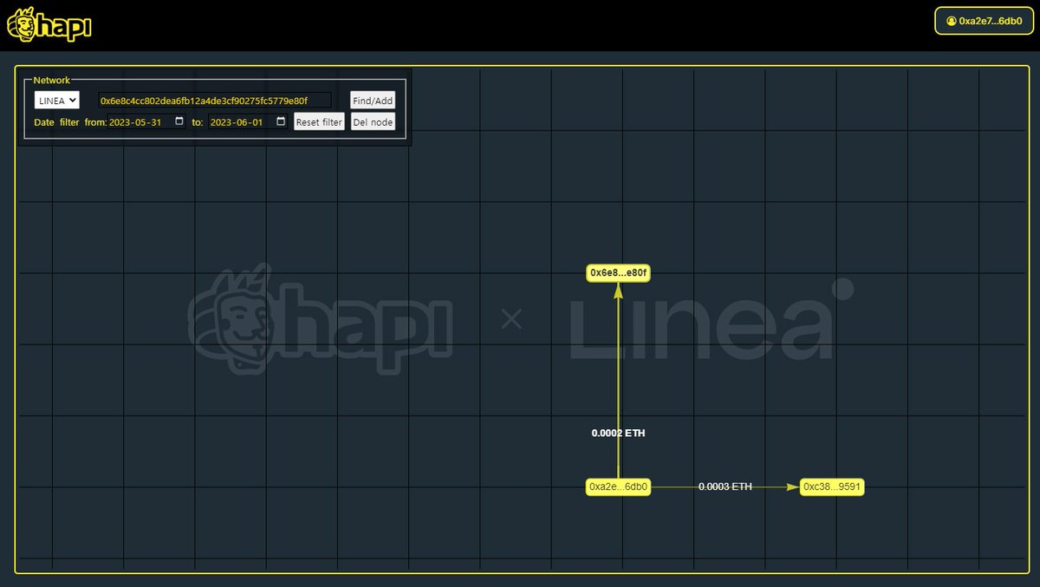This screenshot has width=1040, height=587.
Task: Select the to date field 2023-06-01
Action: click(248, 122)
